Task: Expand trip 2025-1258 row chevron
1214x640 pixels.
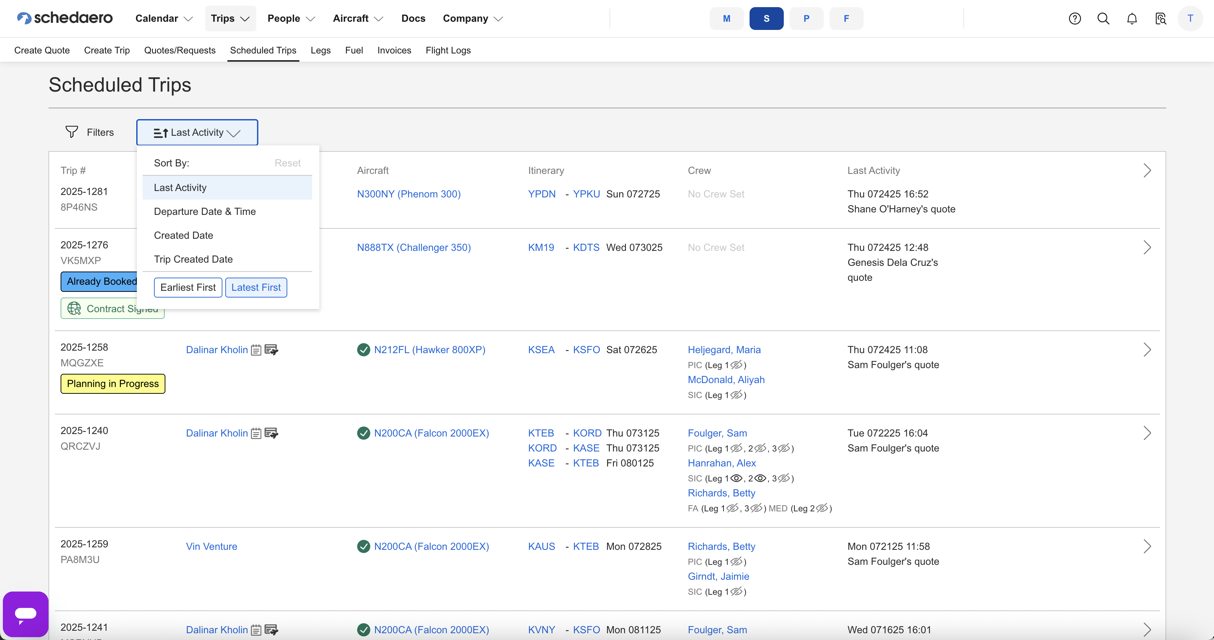Action: [x=1147, y=350]
